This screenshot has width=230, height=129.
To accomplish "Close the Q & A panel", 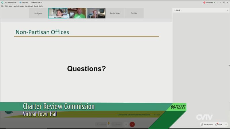I will click(227, 10).
